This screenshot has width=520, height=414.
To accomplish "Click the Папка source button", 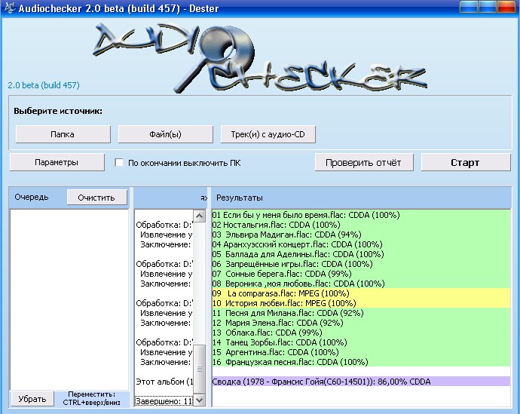I will pyautogui.click(x=62, y=134).
